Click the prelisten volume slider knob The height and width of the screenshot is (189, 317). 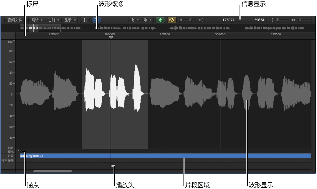(190, 20)
